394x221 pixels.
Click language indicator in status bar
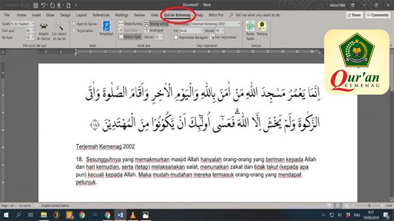tap(55, 206)
